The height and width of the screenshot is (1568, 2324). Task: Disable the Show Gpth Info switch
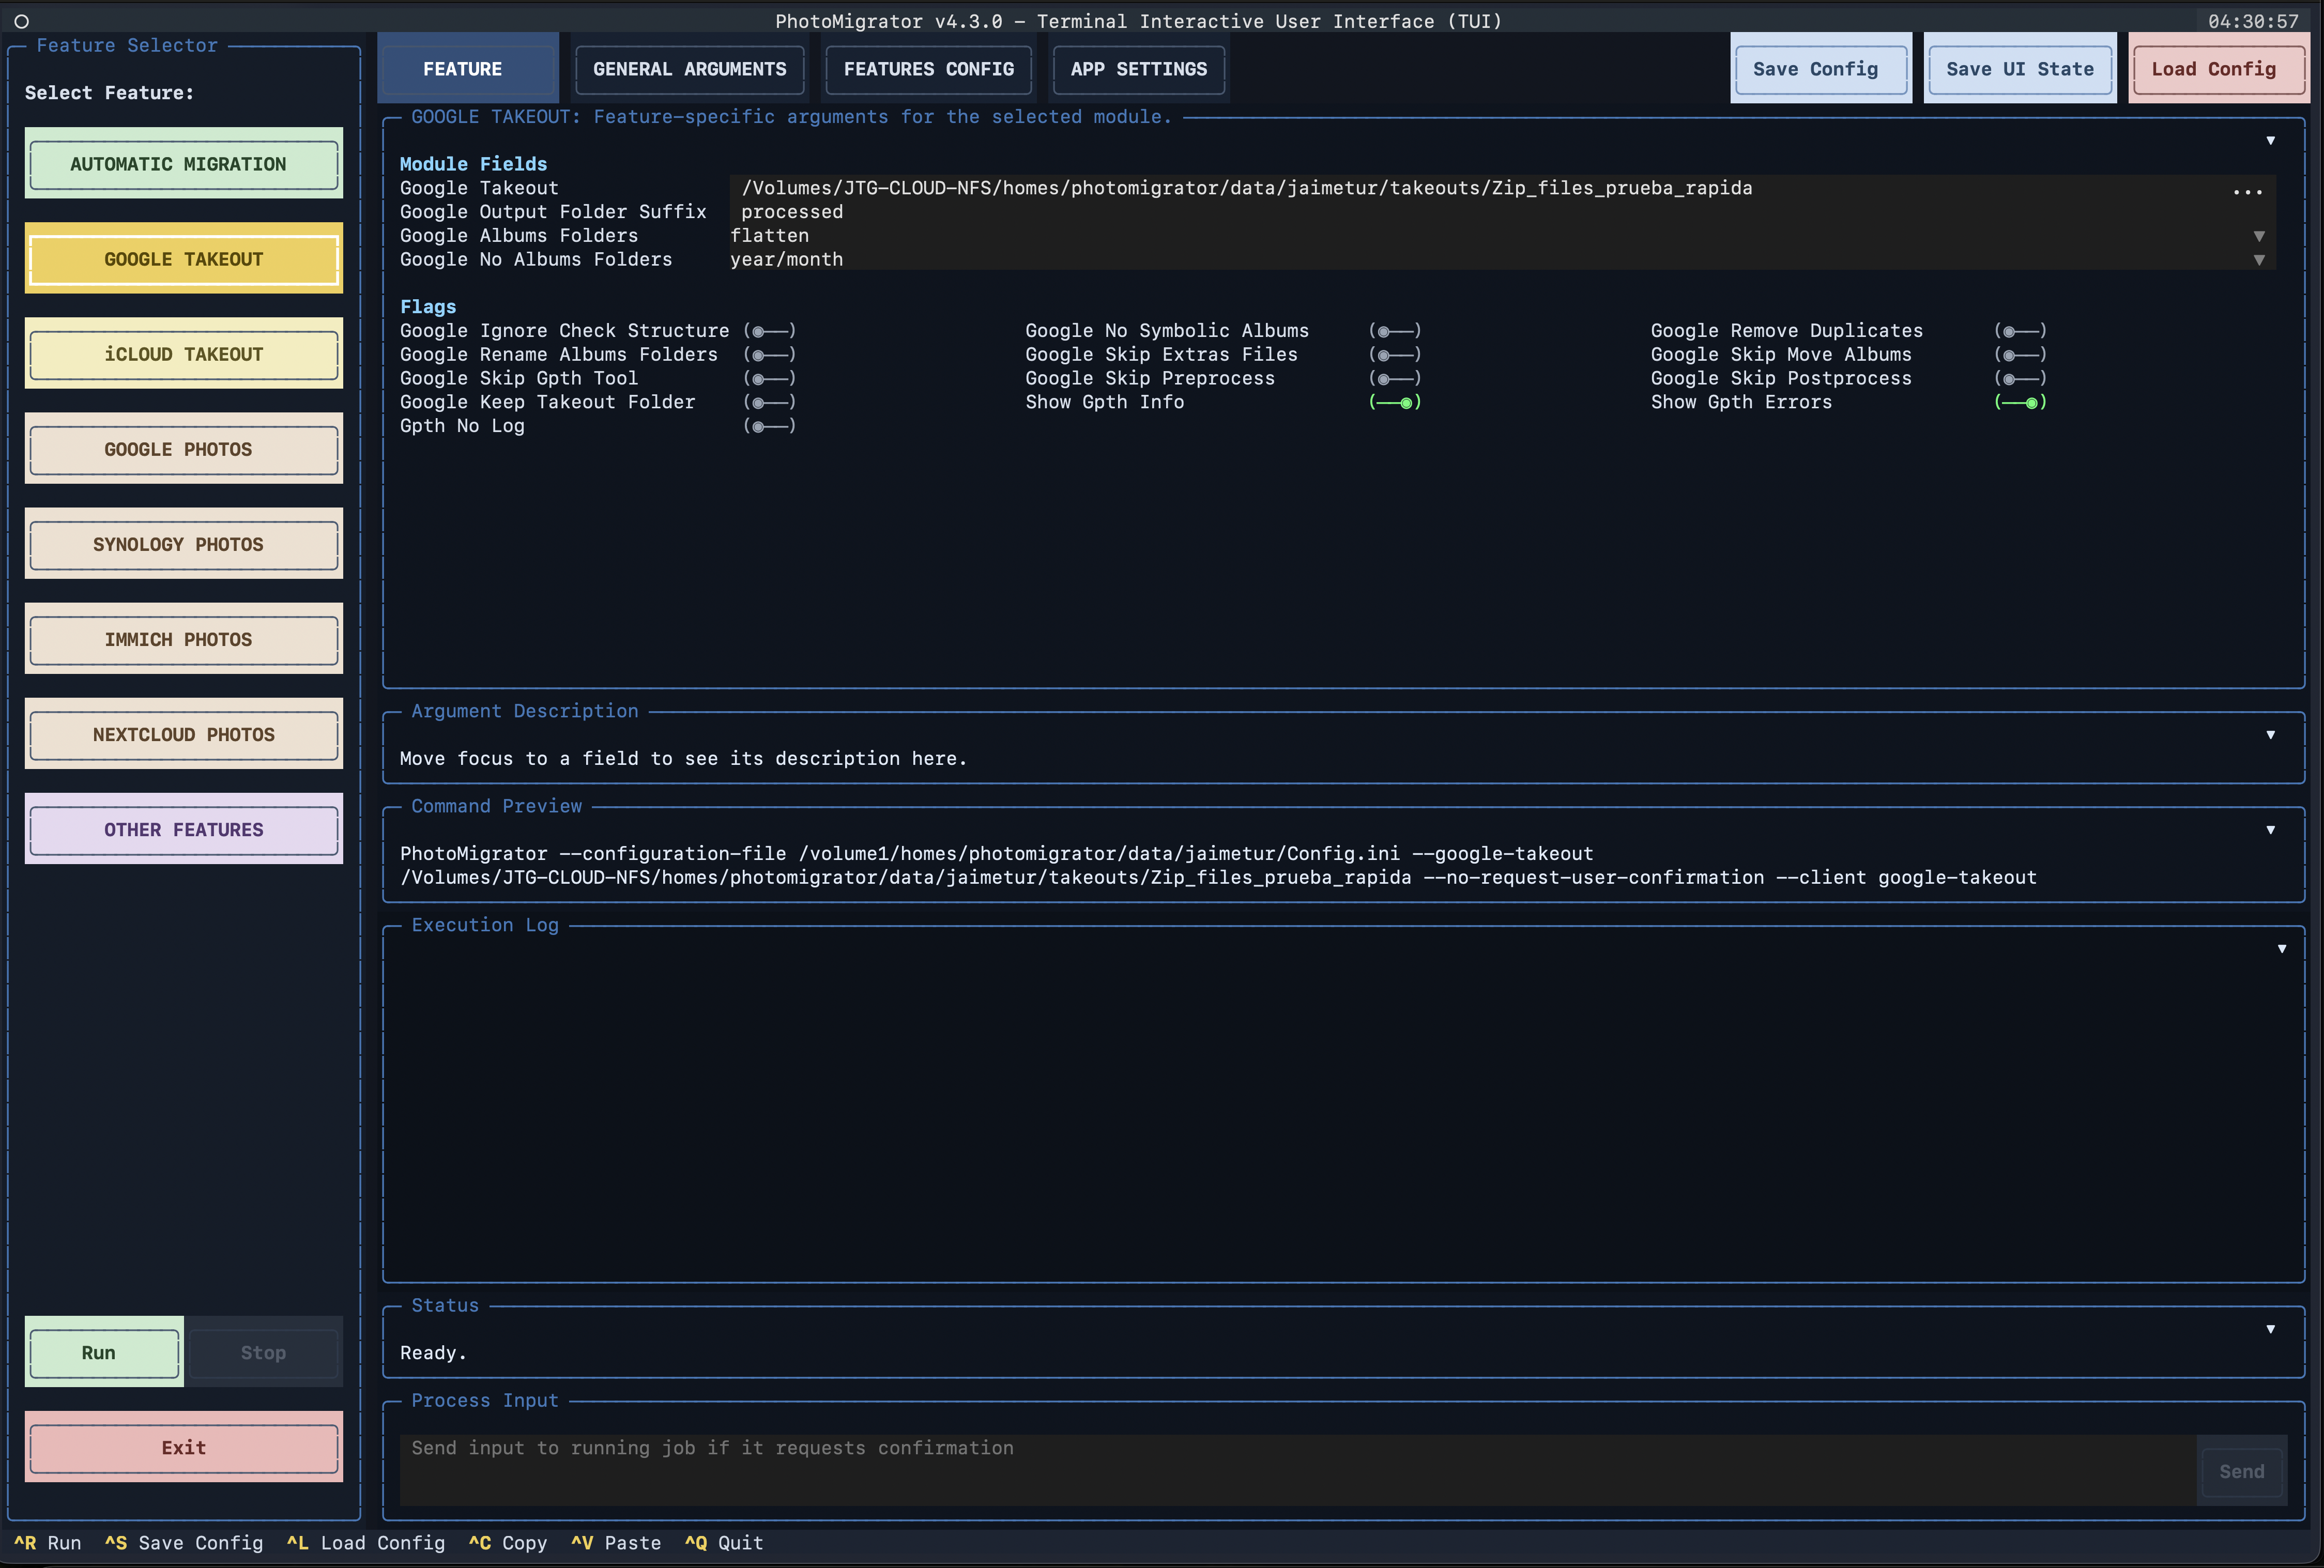pyautogui.click(x=1395, y=403)
